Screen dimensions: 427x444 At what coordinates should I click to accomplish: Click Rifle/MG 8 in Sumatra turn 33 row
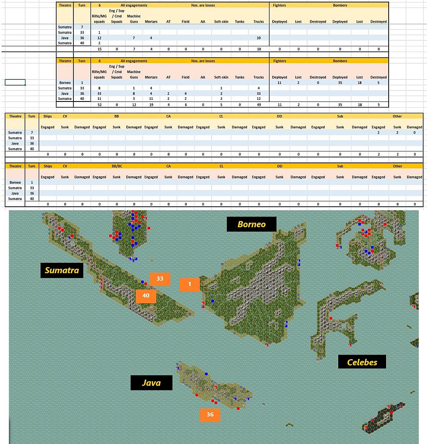pos(100,88)
